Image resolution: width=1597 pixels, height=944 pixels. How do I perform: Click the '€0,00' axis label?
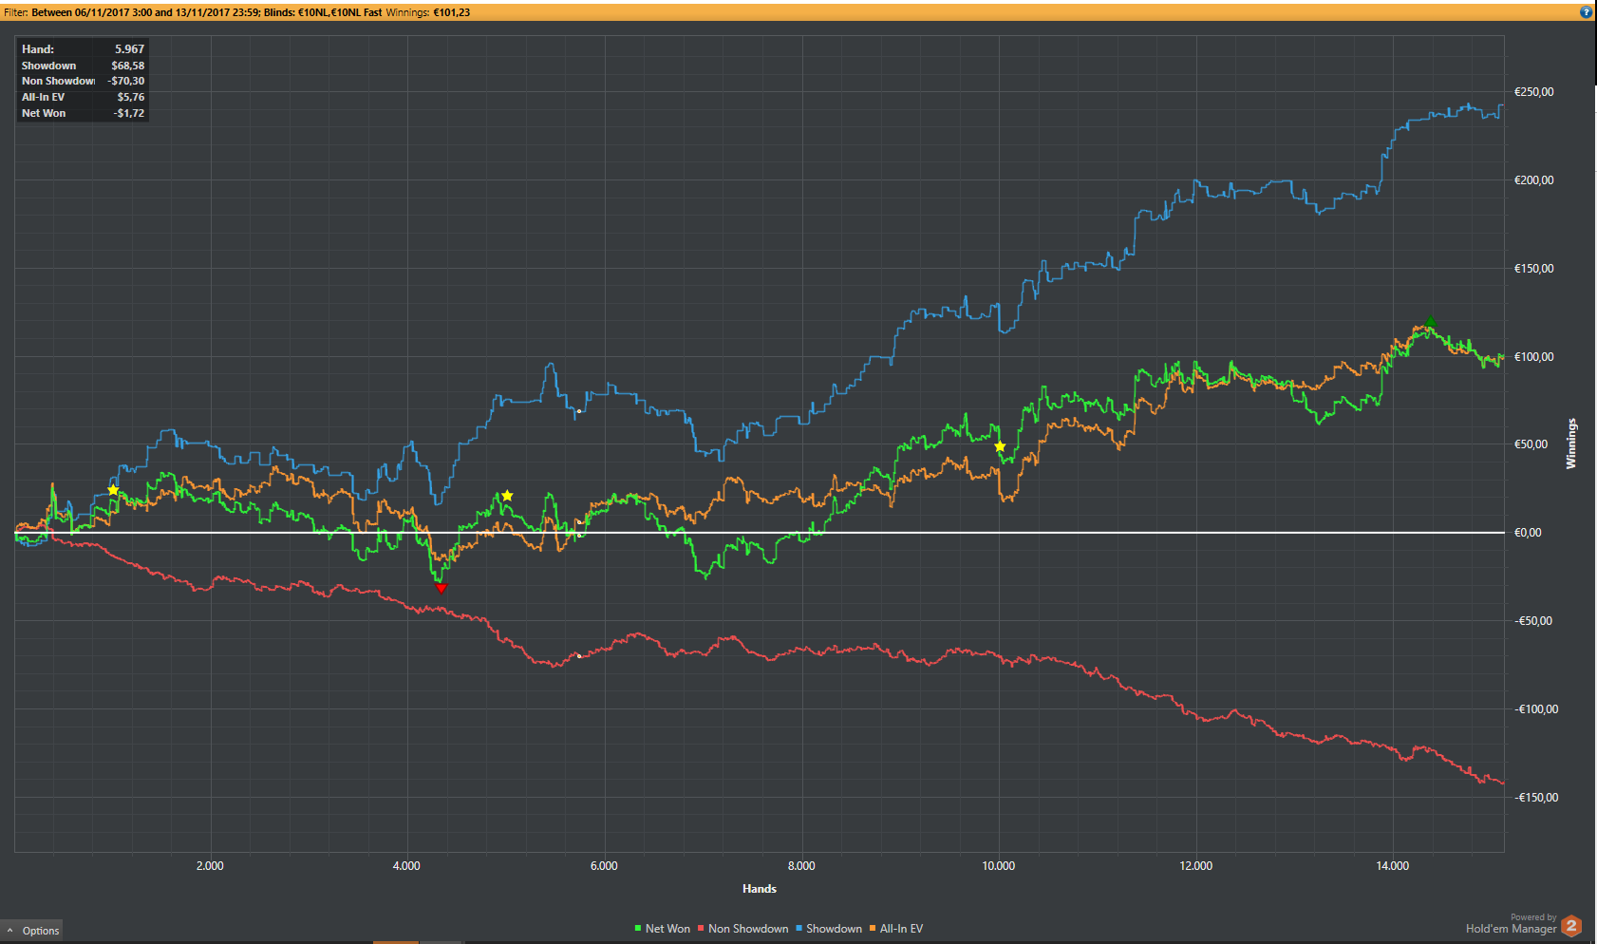coord(1528,533)
